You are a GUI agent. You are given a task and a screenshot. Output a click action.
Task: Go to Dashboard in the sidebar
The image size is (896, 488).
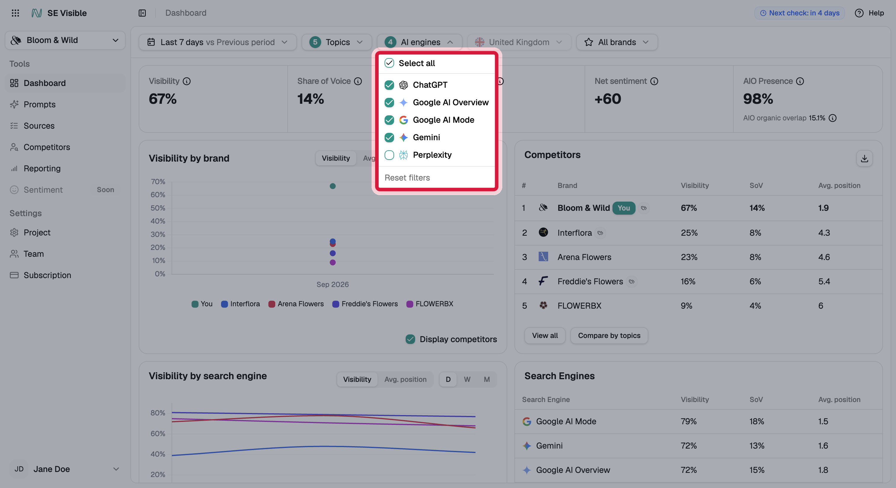(65, 83)
